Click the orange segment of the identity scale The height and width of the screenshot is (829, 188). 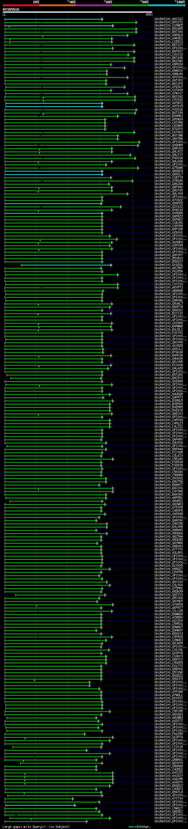click(x=58, y=5)
